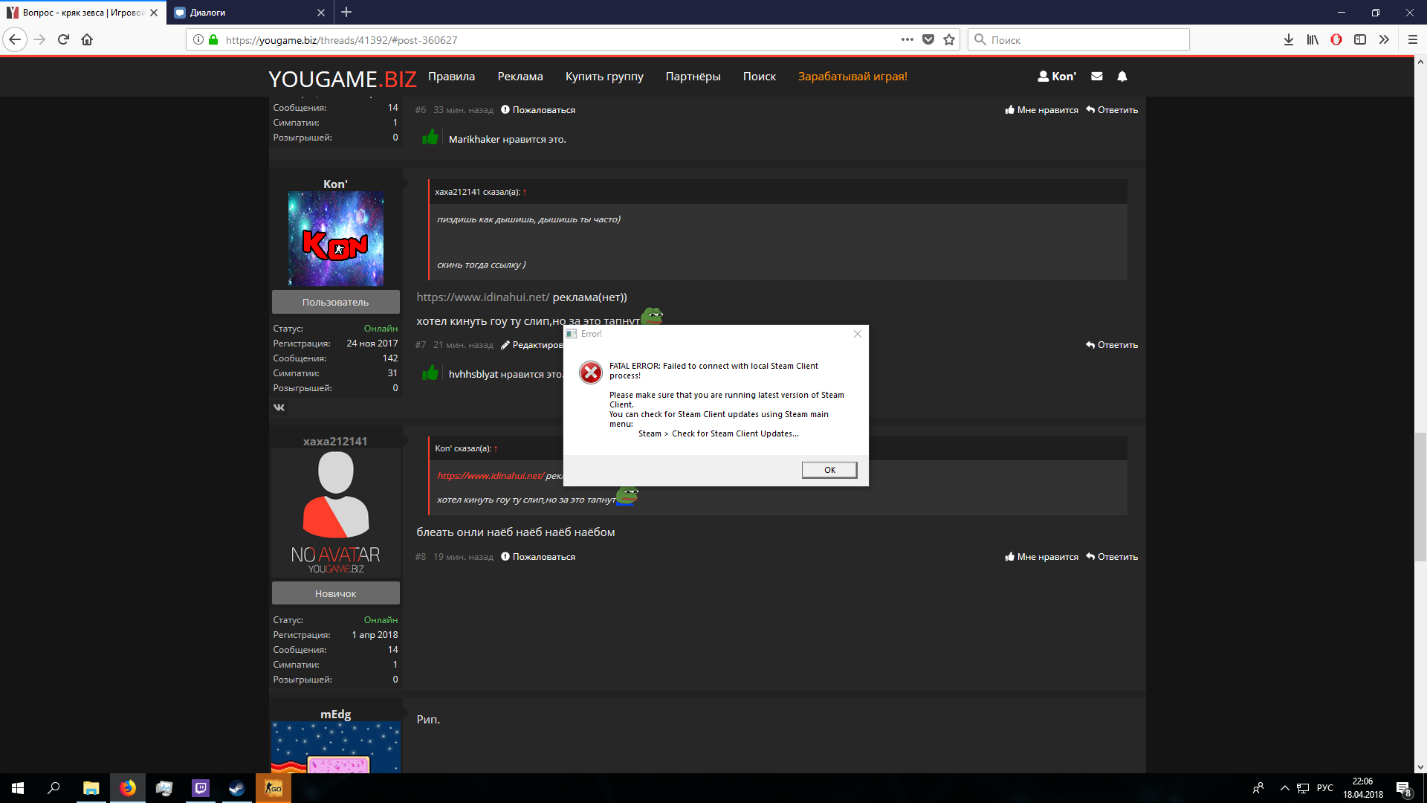The width and height of the screenshot is (1427, 803).
Task: Click OK in the Error dialog
Action: (x=829, y=470)
